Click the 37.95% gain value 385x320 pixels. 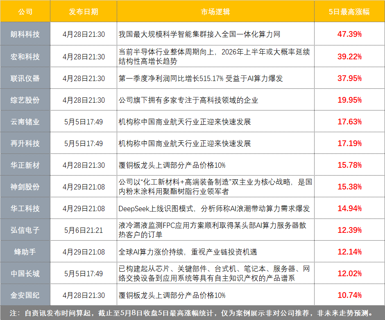[349, 78]
